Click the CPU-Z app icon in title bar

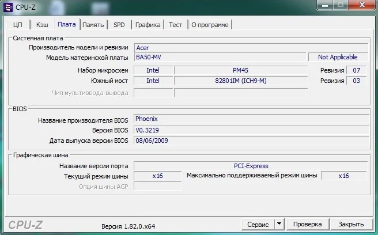pyautogui.click(x=7, y=7)
